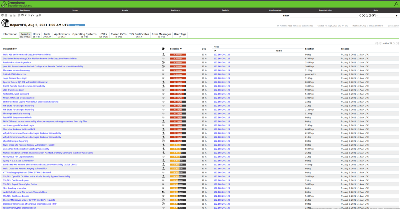Open the Configuration menu
The image size is (400, 209).
[x=275, y=10]
